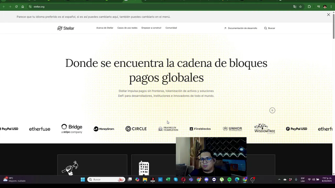The height and width of the screenshot is (188, 335).
Task: Open Chrome three-dot menu
Action: click(331, 7)
